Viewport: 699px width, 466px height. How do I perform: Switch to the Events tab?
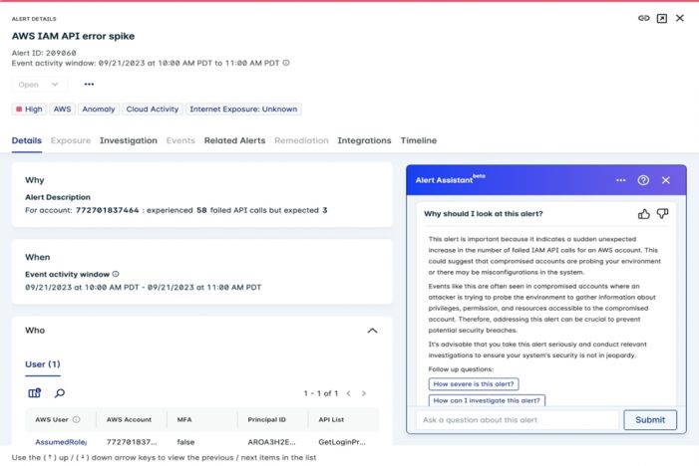[180, 140]
